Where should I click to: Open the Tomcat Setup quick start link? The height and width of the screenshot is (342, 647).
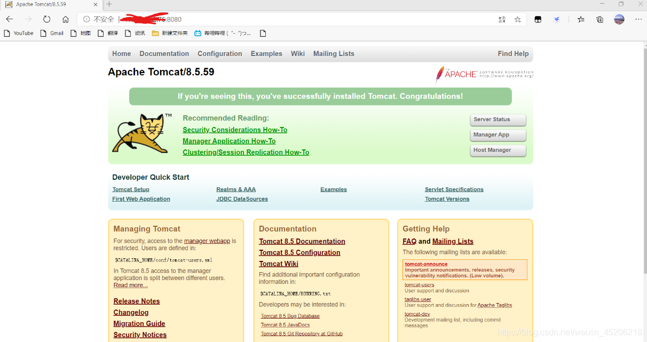131,189
